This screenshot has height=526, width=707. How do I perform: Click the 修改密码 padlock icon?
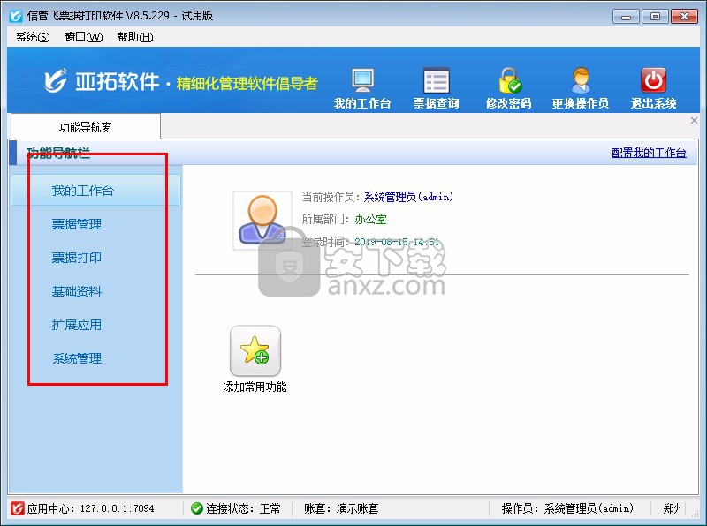click(x=510, y=80)
